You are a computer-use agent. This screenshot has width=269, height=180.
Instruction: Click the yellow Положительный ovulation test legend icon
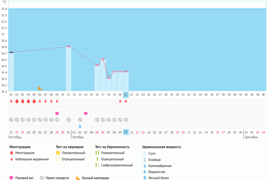(x=58, y=153)
